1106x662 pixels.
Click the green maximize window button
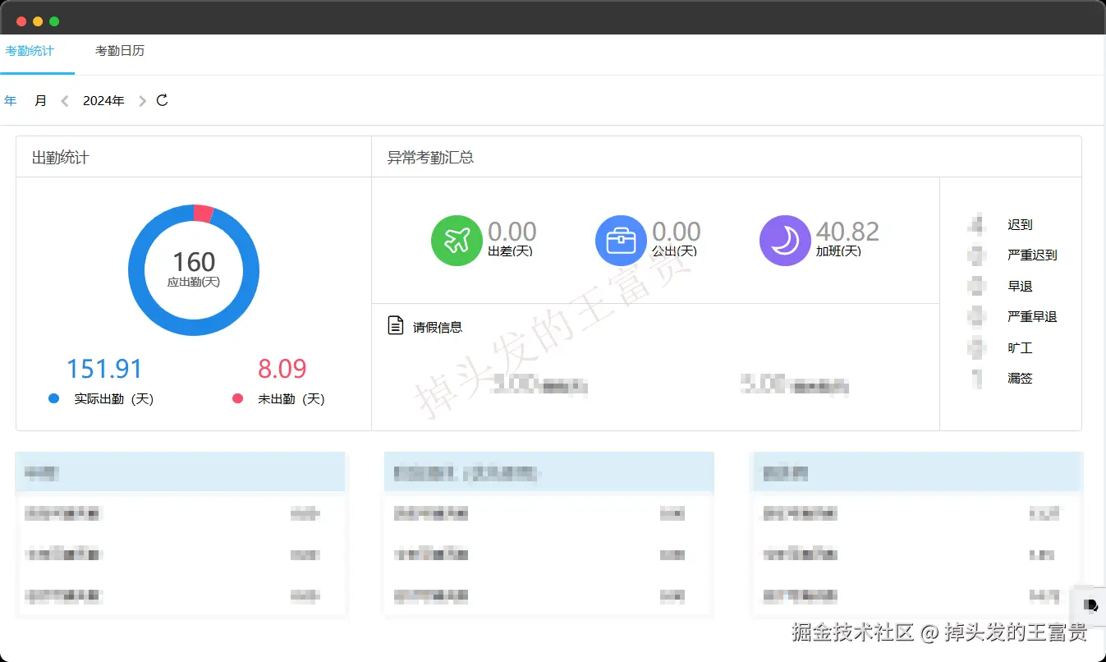tap(54, 21)
